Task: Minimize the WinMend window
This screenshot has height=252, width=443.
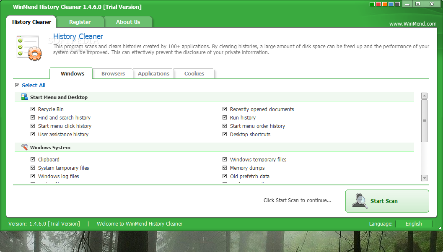Action: coord(407,4)
